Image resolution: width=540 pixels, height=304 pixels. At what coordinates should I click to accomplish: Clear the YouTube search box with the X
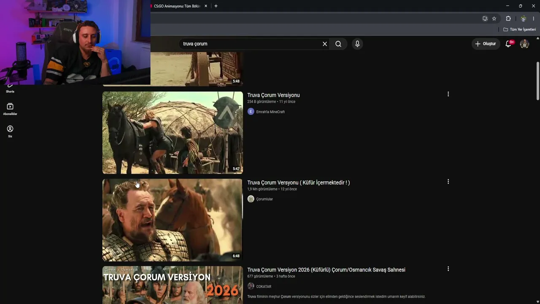click(325, 44)
